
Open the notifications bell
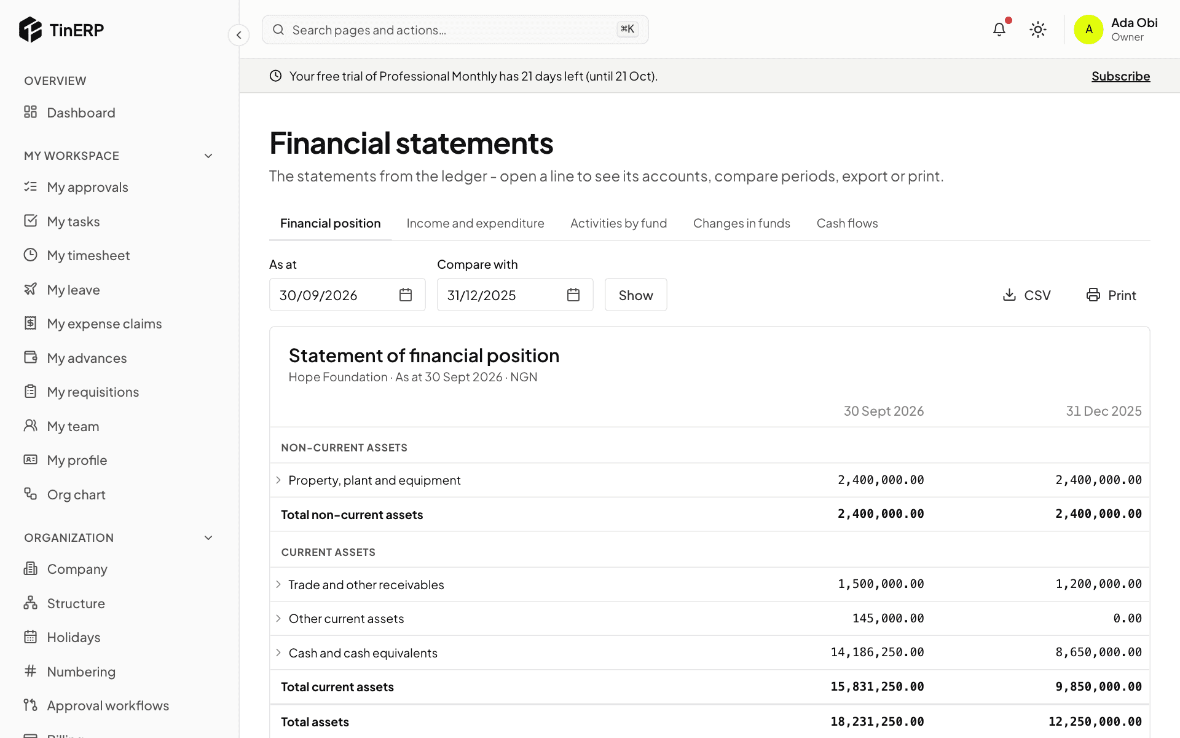tap(999, 30)
